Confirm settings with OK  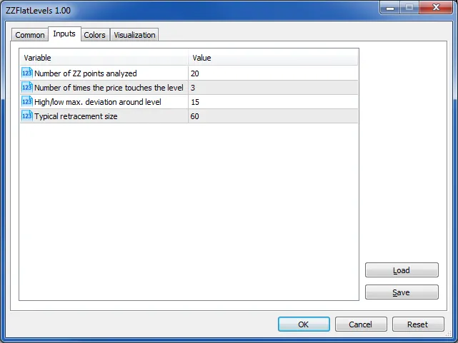304,324
